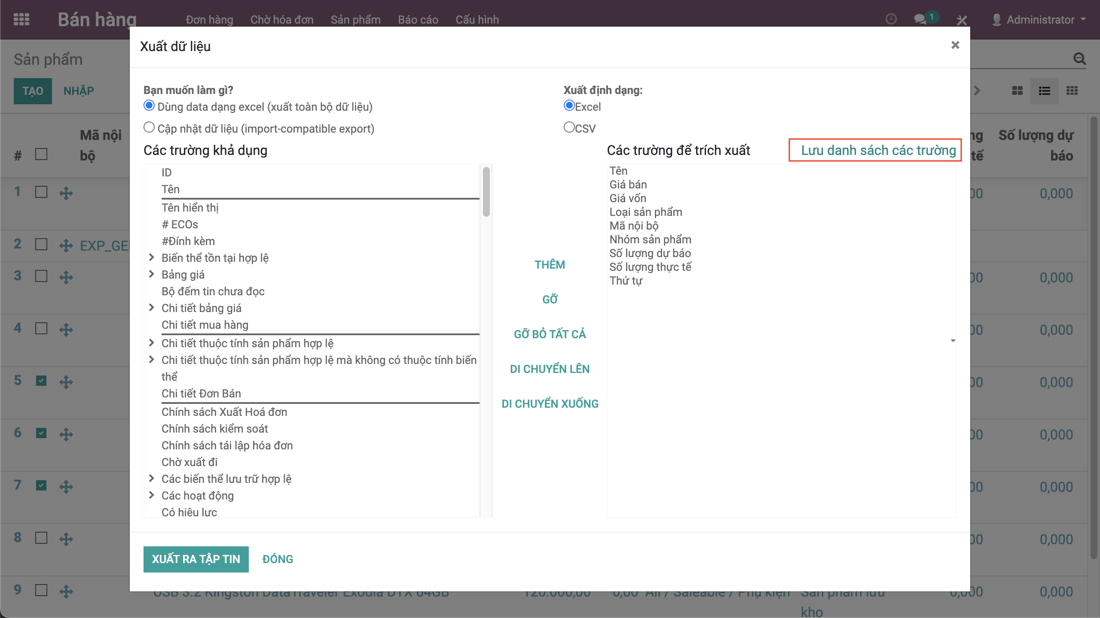Click XUẤT RA TẬP TIN button
The image size is (1100, 618).
196,559
